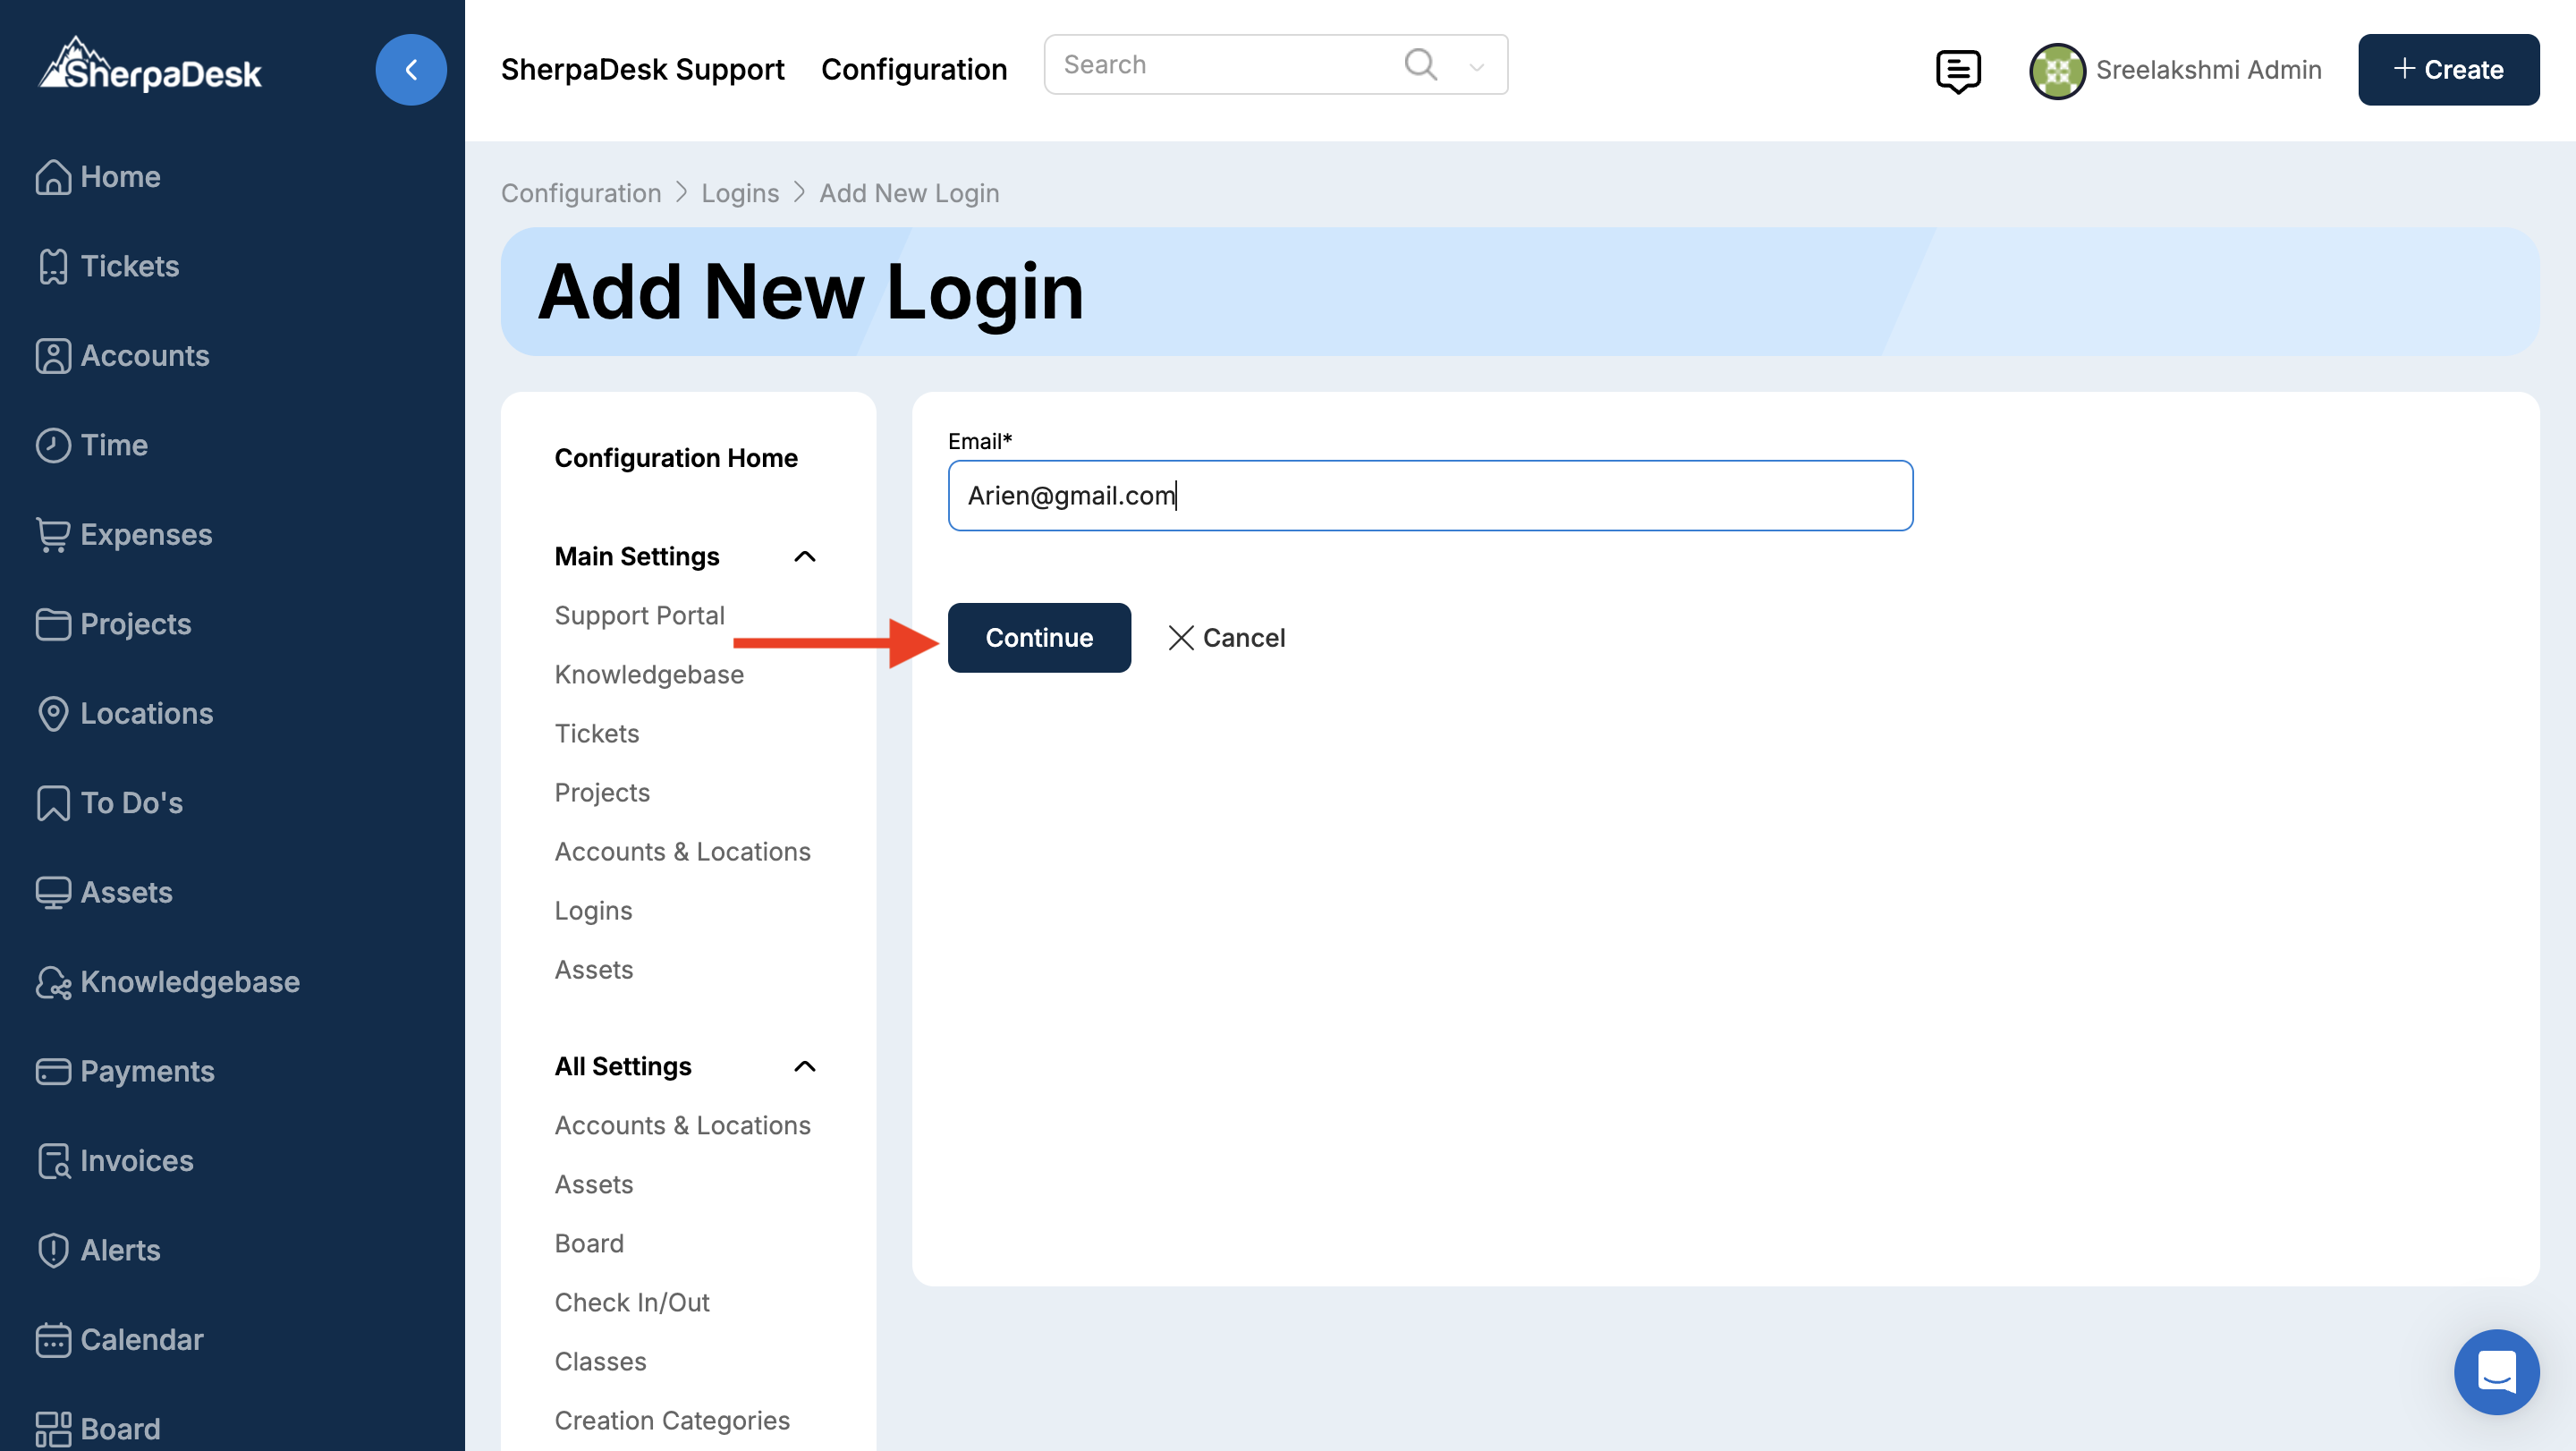Viewport: 2576px width, 1451px height.
Task: Click the search magnifier icon
Action: [1420, 65]
